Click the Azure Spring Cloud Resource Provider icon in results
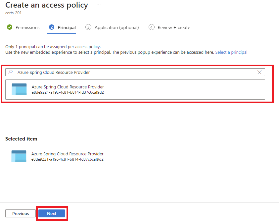This screenshot has width=279, height=221. coord(19,89)
